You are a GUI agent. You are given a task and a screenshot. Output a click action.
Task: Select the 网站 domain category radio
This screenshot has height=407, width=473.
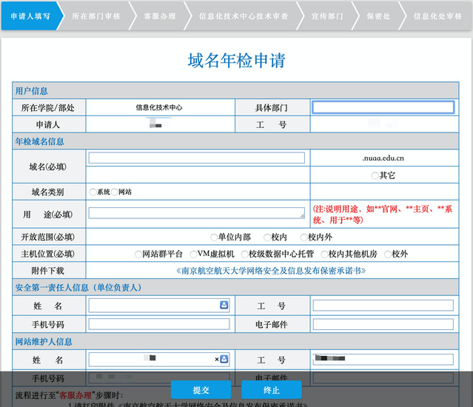point(115,192)
